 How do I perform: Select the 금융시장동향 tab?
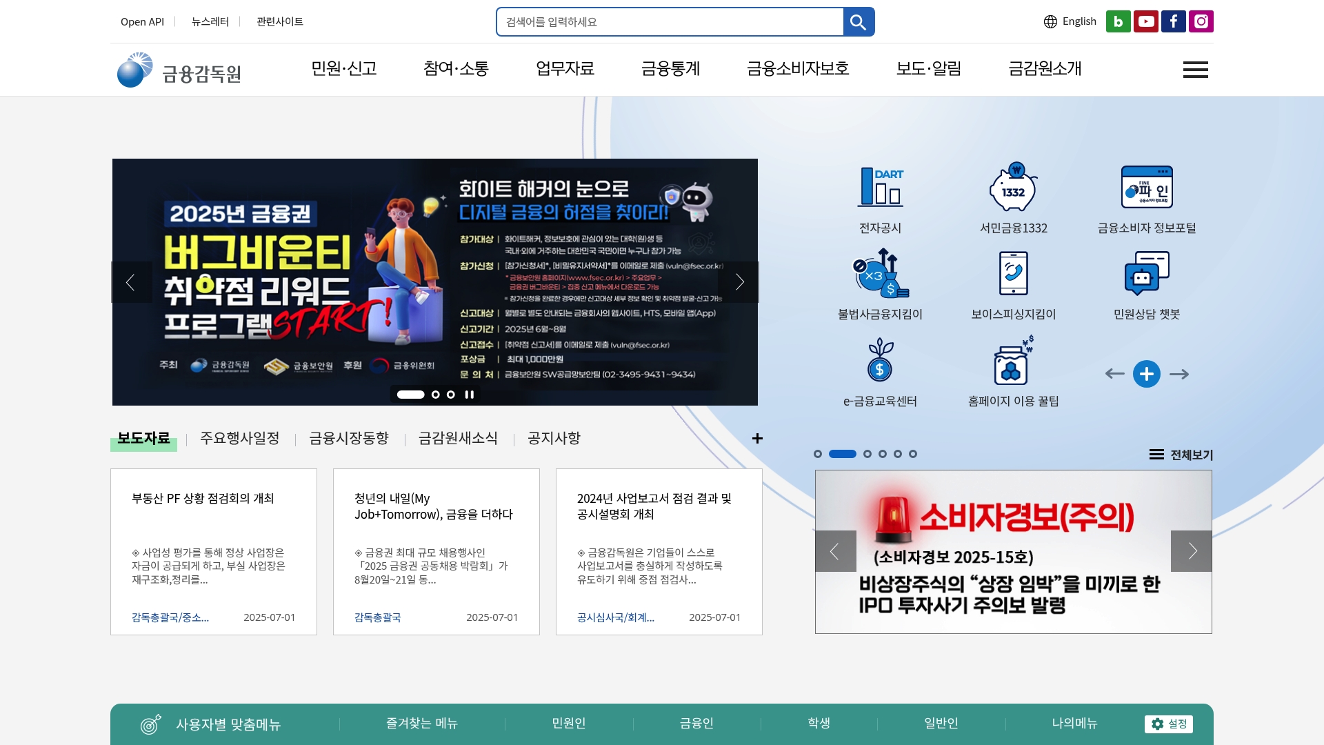point(349,439)
